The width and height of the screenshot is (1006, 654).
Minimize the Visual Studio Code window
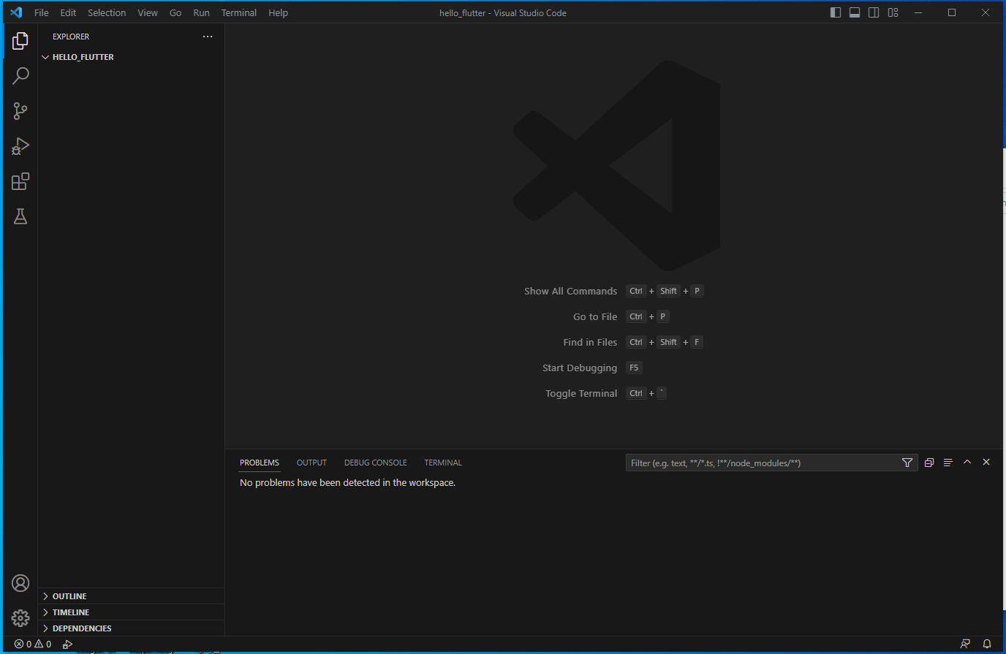pyautogui.click(x=918, y=12)
